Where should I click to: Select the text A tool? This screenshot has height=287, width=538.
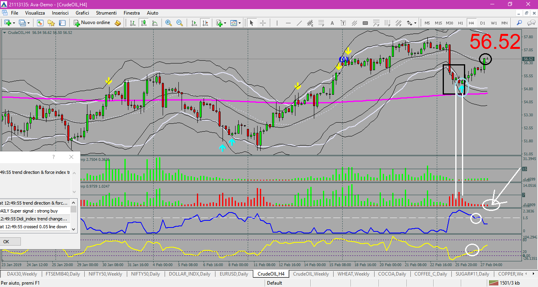tap(332, 23)
